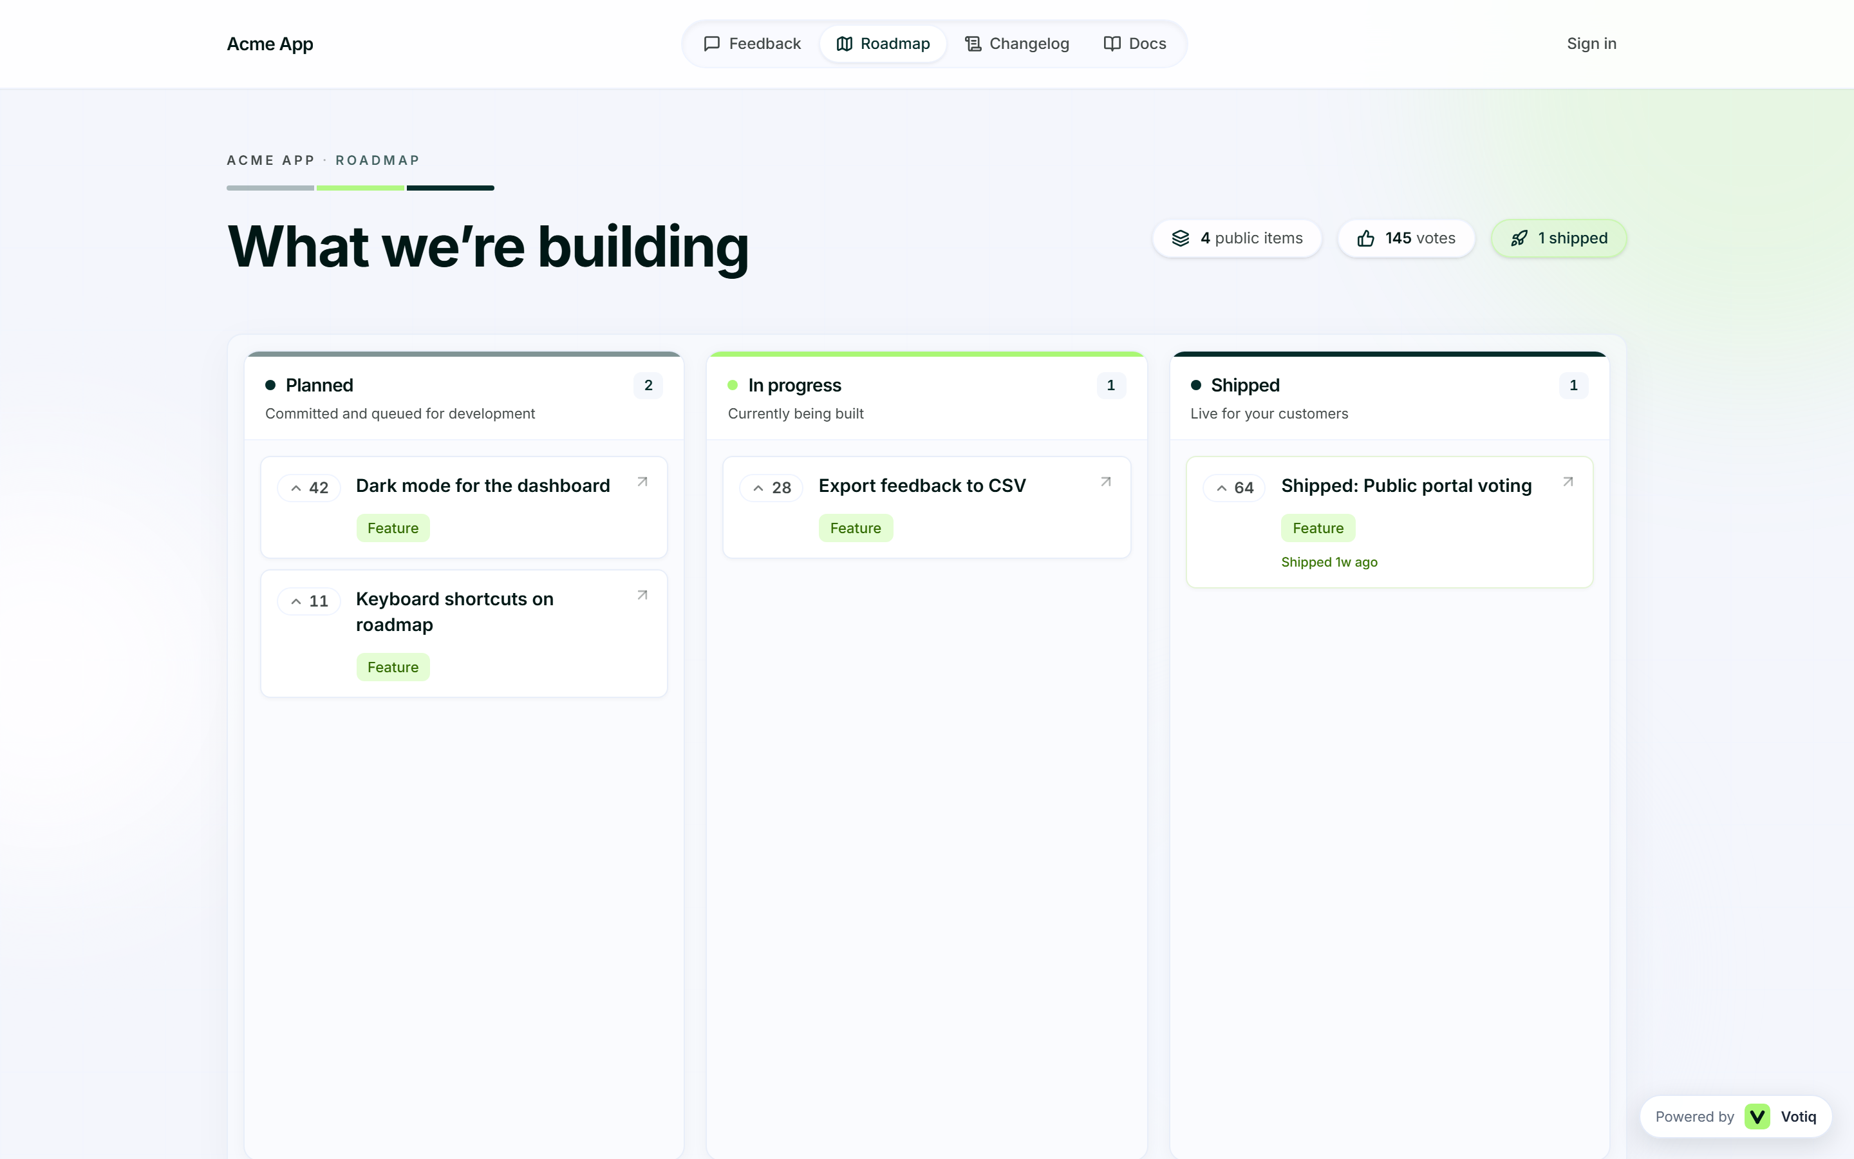
Task: Click Export feedback to CSV title
Action: coord(922,486)
